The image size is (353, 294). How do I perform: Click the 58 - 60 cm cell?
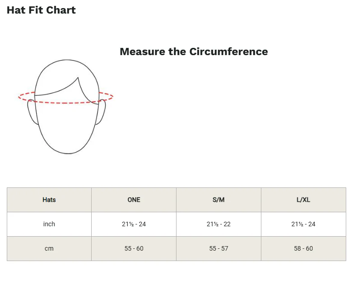[303, 248]
